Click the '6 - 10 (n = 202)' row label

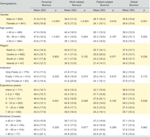14,103
